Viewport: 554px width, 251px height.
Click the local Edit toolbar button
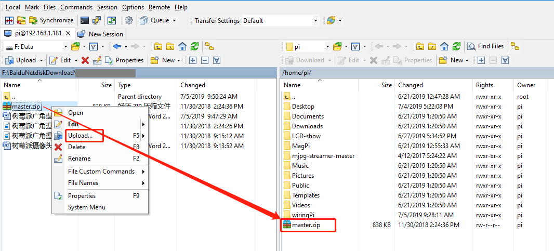60,60
